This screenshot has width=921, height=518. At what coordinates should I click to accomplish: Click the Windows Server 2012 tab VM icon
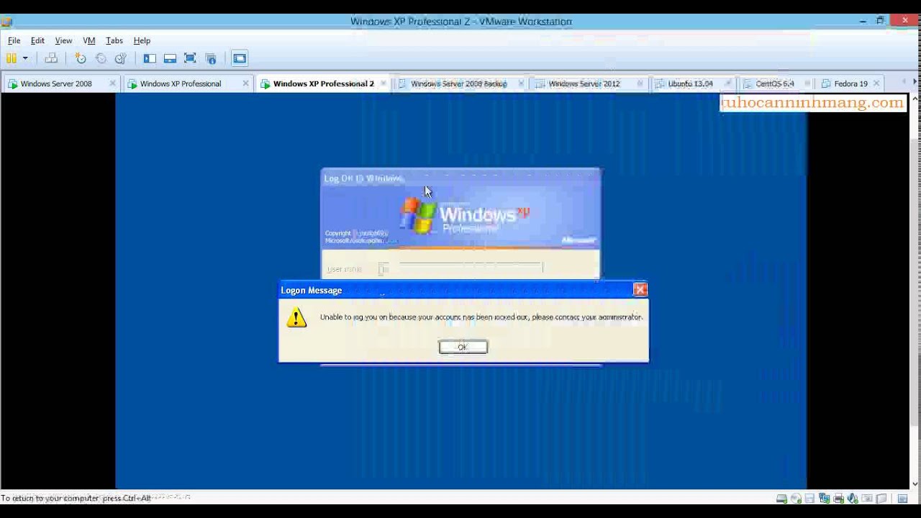point(540,84)
